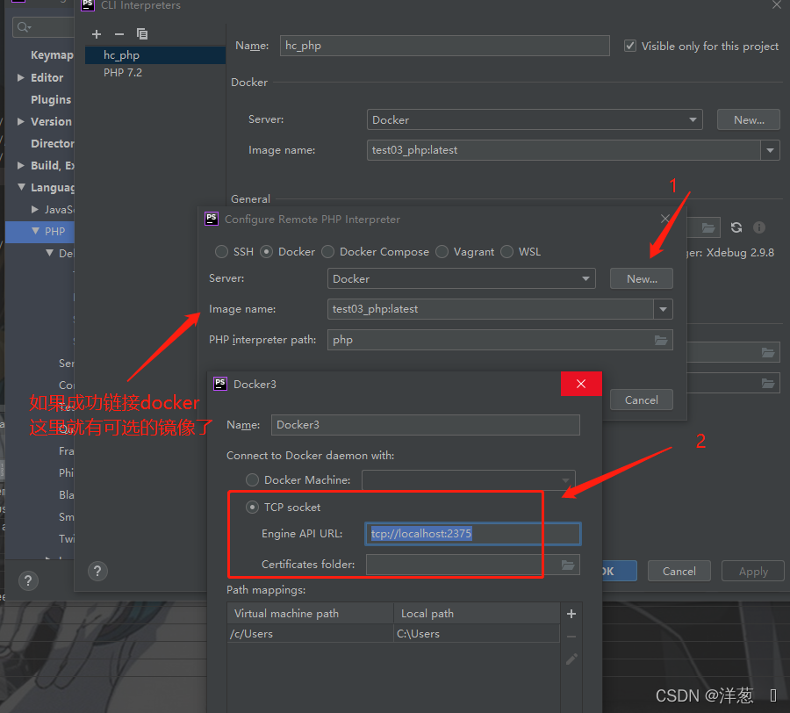Expand the Version Control settings section
790x713 pixels.
(21, 121)
